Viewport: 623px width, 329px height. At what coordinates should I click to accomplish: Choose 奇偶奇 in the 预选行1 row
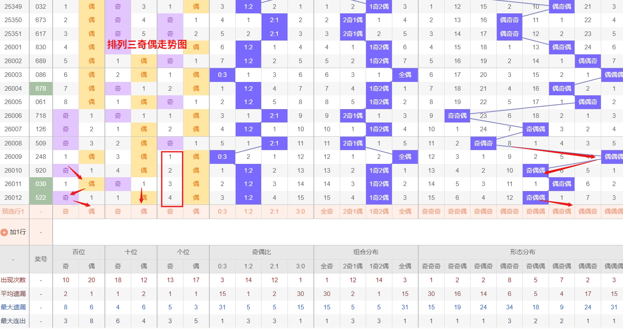(483, 212)
